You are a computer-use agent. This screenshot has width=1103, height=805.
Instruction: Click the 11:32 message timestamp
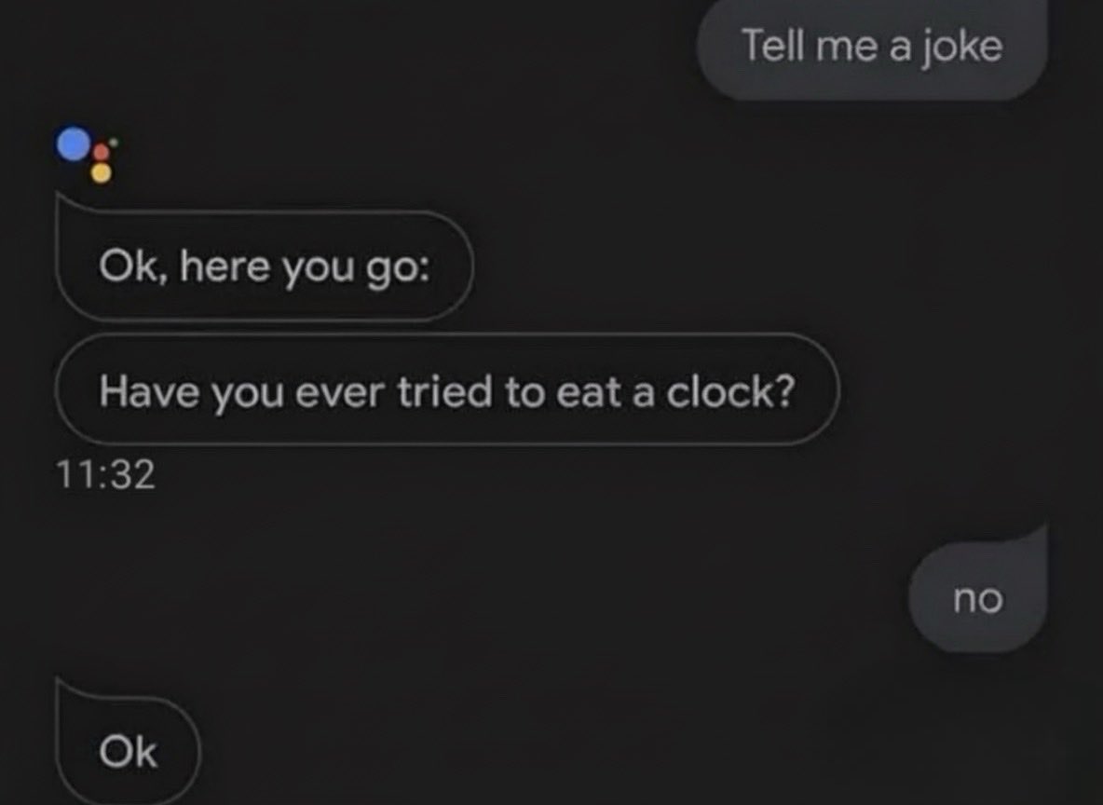[104, 477]
